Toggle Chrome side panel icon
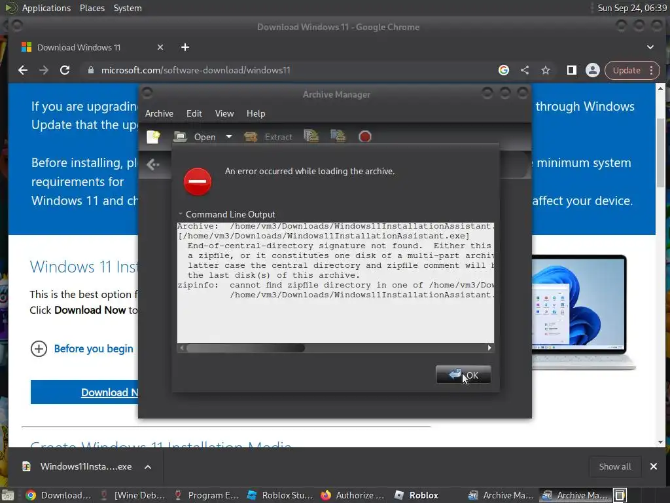The image size is (670, 503). [571, 70]
